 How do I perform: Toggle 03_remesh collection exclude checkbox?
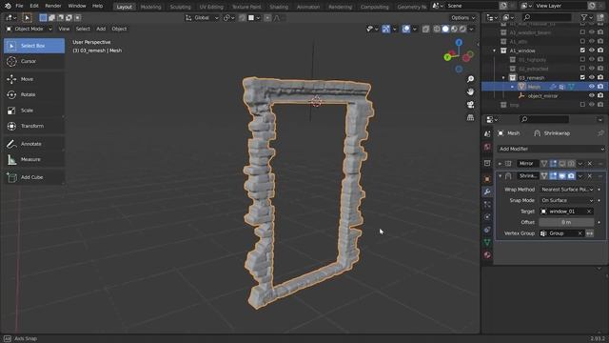coord(582,77)
